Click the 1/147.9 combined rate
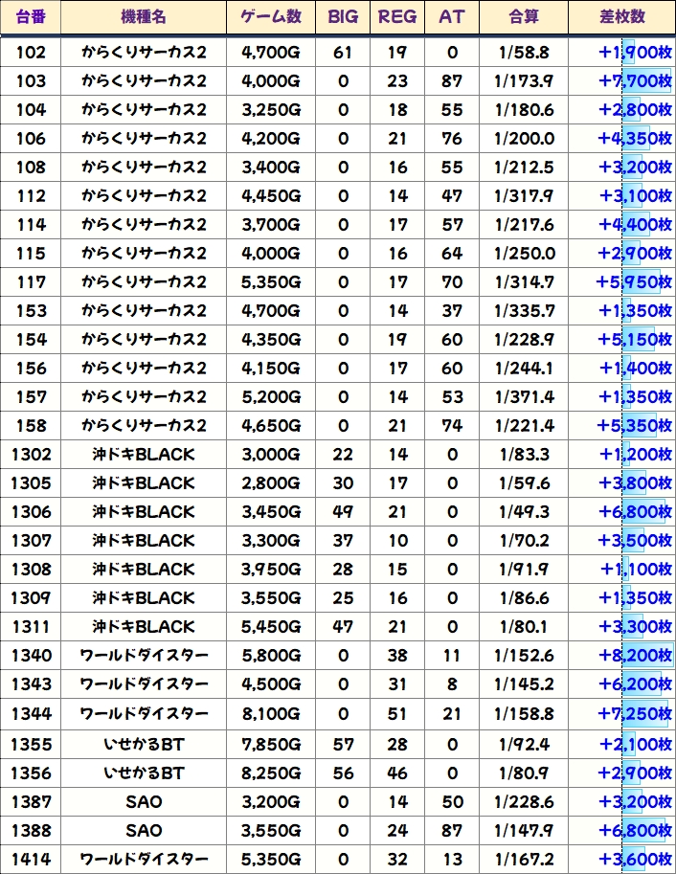 point(524,831)
